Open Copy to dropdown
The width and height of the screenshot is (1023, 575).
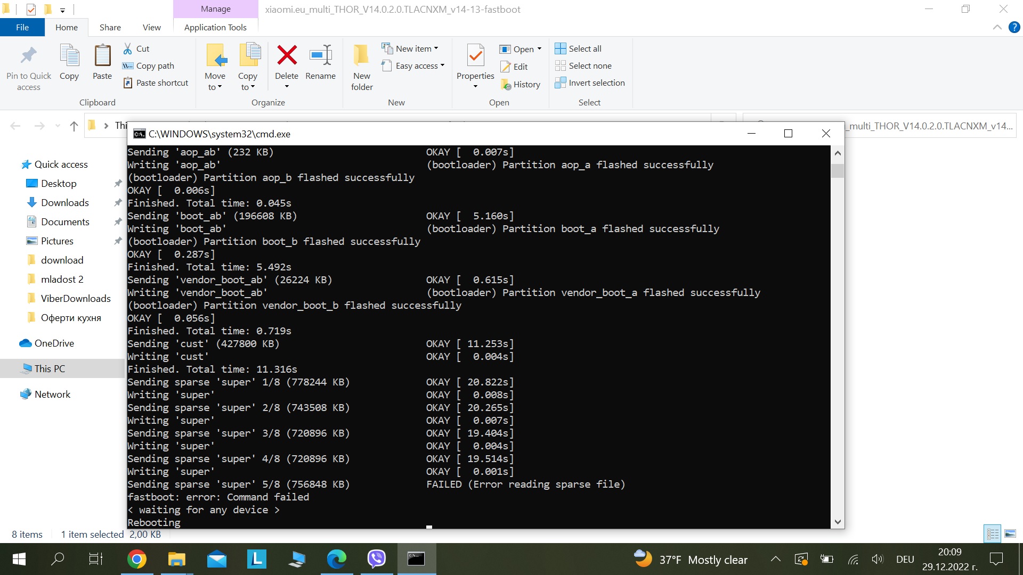click(248, 81)
